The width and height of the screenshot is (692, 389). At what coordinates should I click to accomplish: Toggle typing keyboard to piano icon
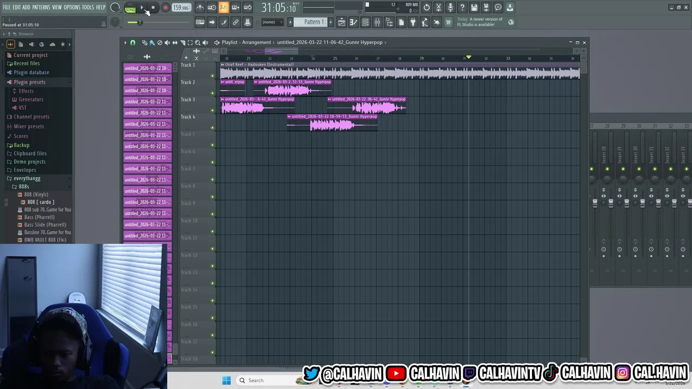200,22
